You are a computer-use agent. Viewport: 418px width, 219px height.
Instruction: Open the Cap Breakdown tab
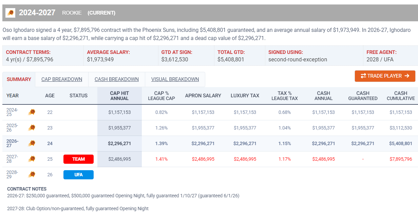[x=62, y=79]
